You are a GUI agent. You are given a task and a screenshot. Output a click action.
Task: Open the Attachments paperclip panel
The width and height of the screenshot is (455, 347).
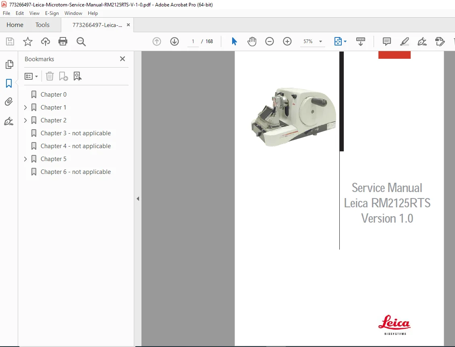pos(9,102)
